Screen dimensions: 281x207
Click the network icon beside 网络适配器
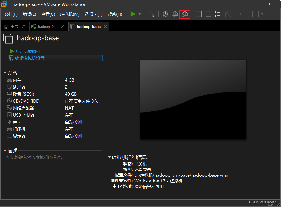[9, 108]
